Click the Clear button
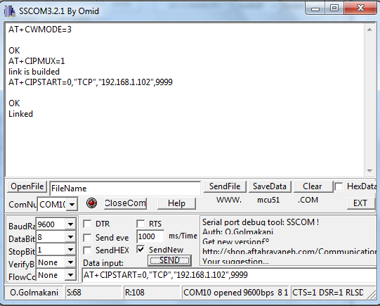 point(313,186)
